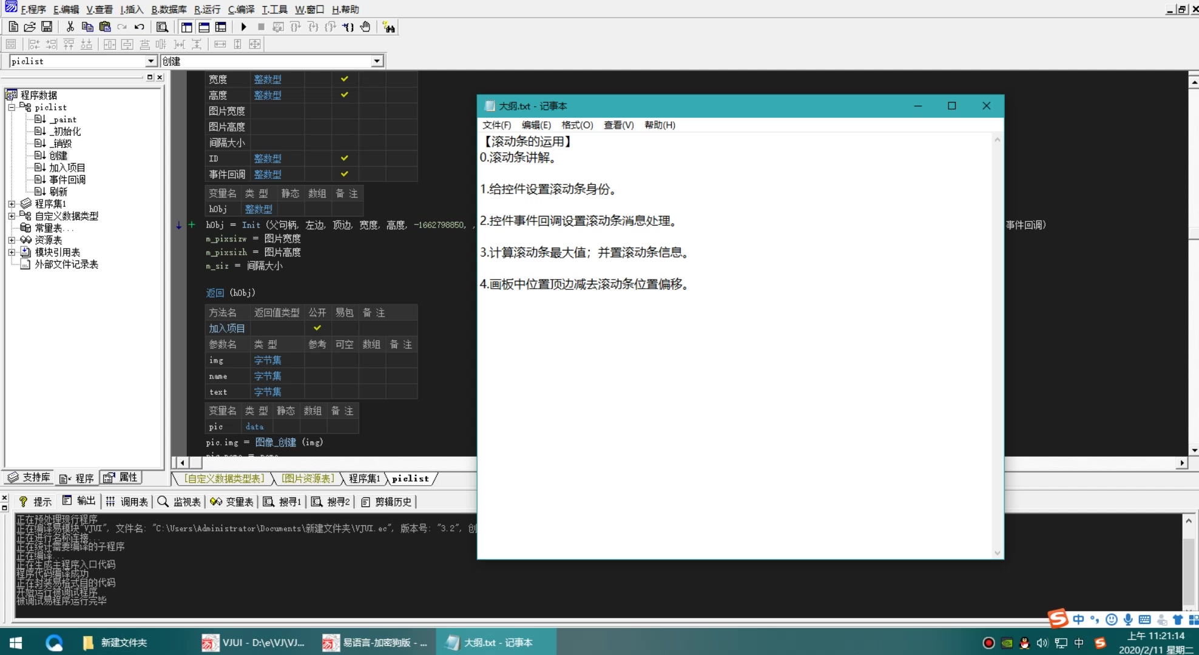Click the Undo arrow toolbar icon
The height and width of the screenshot is (655, 1199).
(x=140, y=27)
